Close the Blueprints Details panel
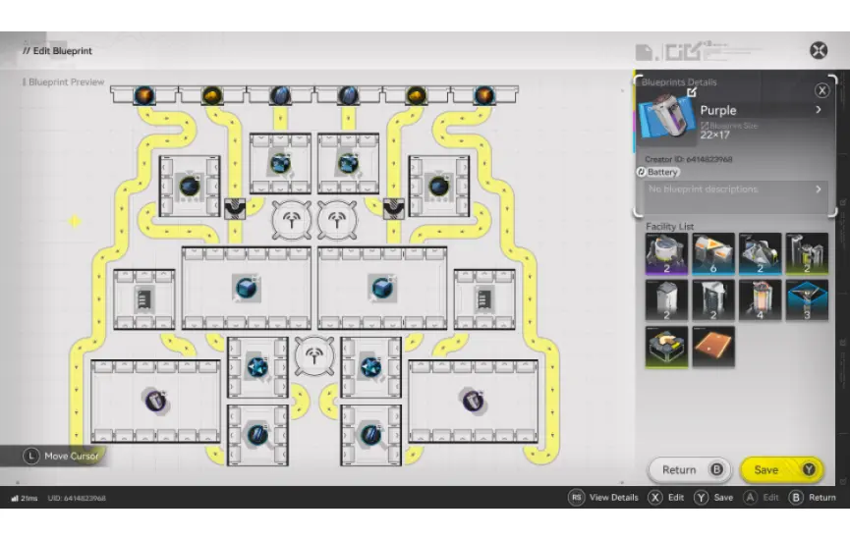The width and height of the screenshot is (850, 540). point(822,89)
